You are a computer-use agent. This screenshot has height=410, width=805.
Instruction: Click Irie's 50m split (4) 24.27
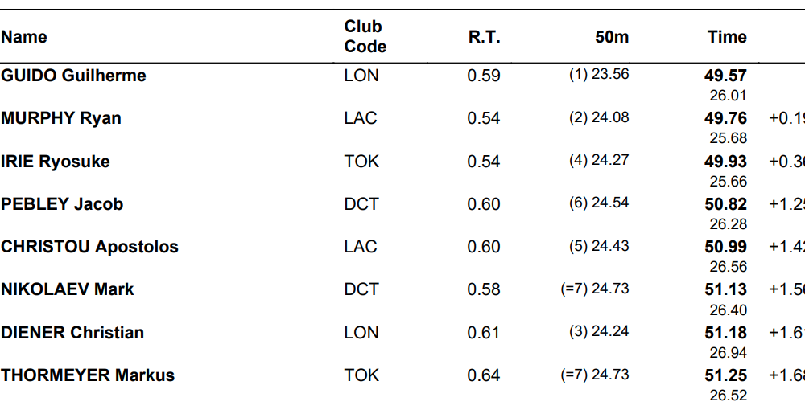(599, 161)
